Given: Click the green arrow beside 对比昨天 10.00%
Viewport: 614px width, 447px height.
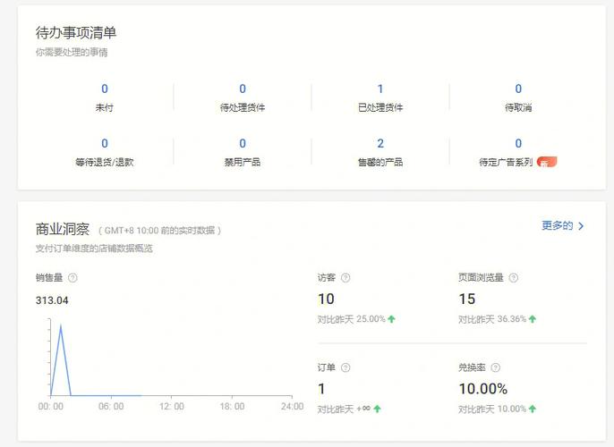Looking at the screenshot, I should click(x=533, y=409).
